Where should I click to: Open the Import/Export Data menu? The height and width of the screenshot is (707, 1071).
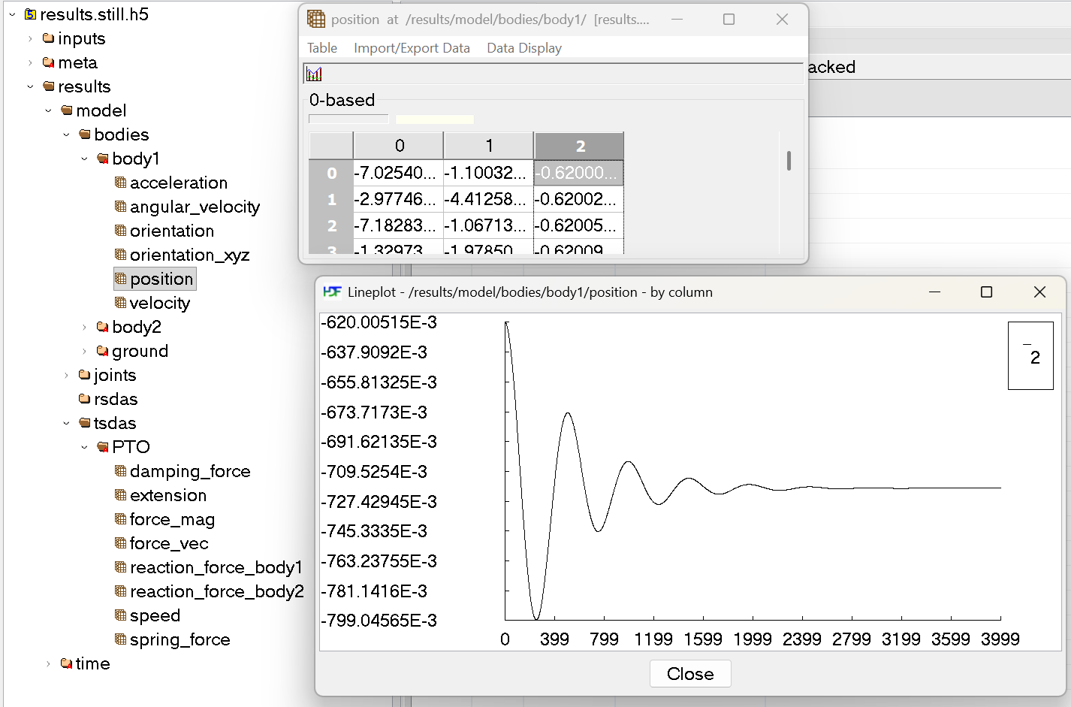(x=412, y=48)
